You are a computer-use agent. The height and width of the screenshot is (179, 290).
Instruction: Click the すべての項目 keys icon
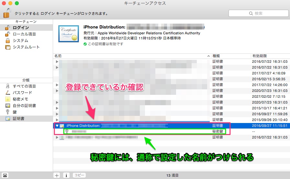coord(7,86)
